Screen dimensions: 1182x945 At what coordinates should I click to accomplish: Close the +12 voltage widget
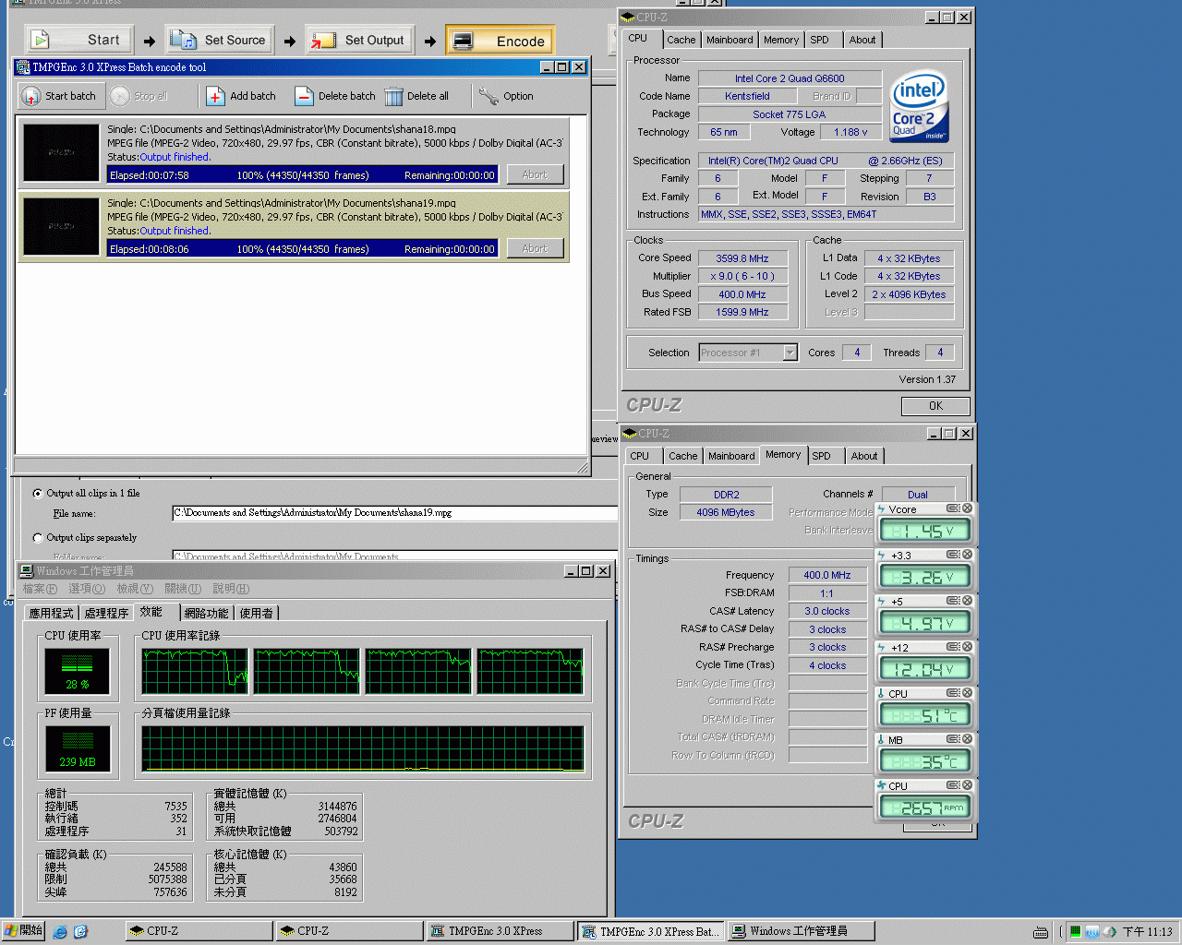click(x=967, y=647)
